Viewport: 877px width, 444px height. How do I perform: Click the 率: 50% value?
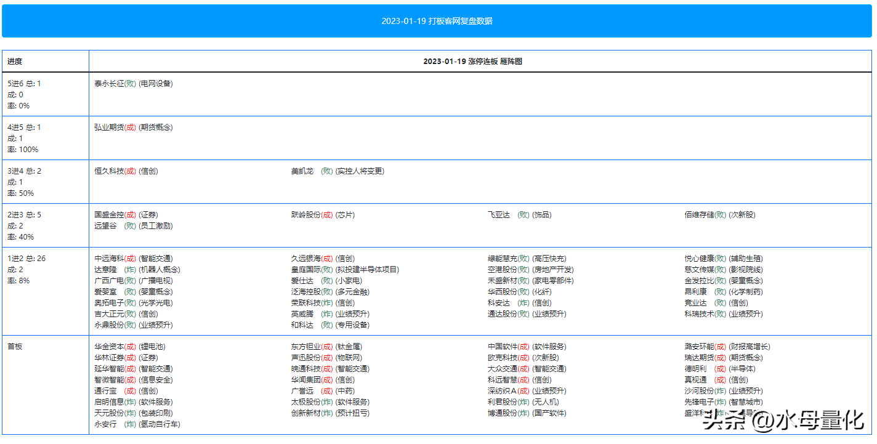click(20, 193)
